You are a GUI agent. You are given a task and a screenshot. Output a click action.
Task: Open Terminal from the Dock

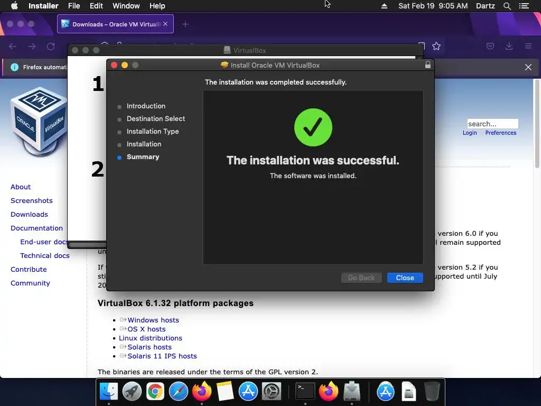(x=305, y=392)
